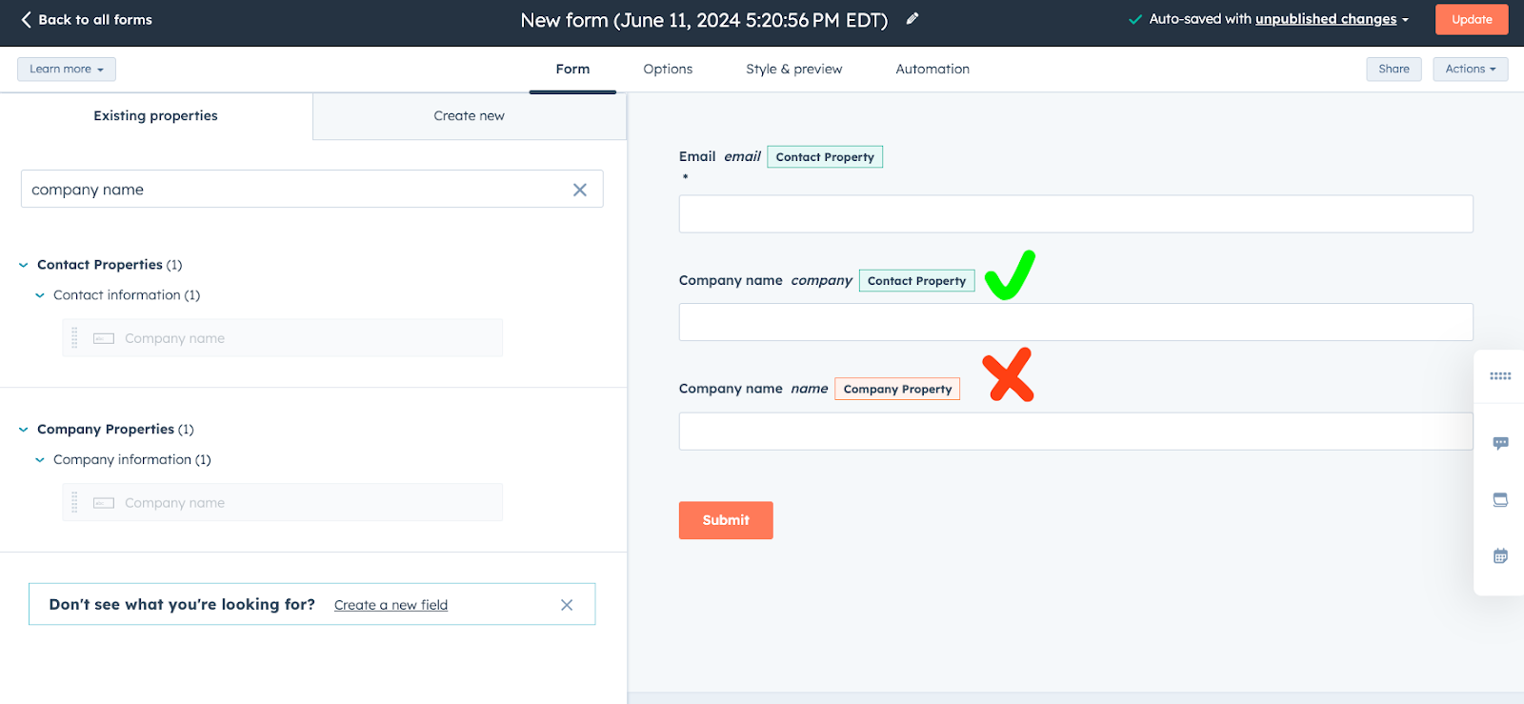Select the Company Property tag
This screenshot has width=1524, height=704.
[x=897, y=389]
